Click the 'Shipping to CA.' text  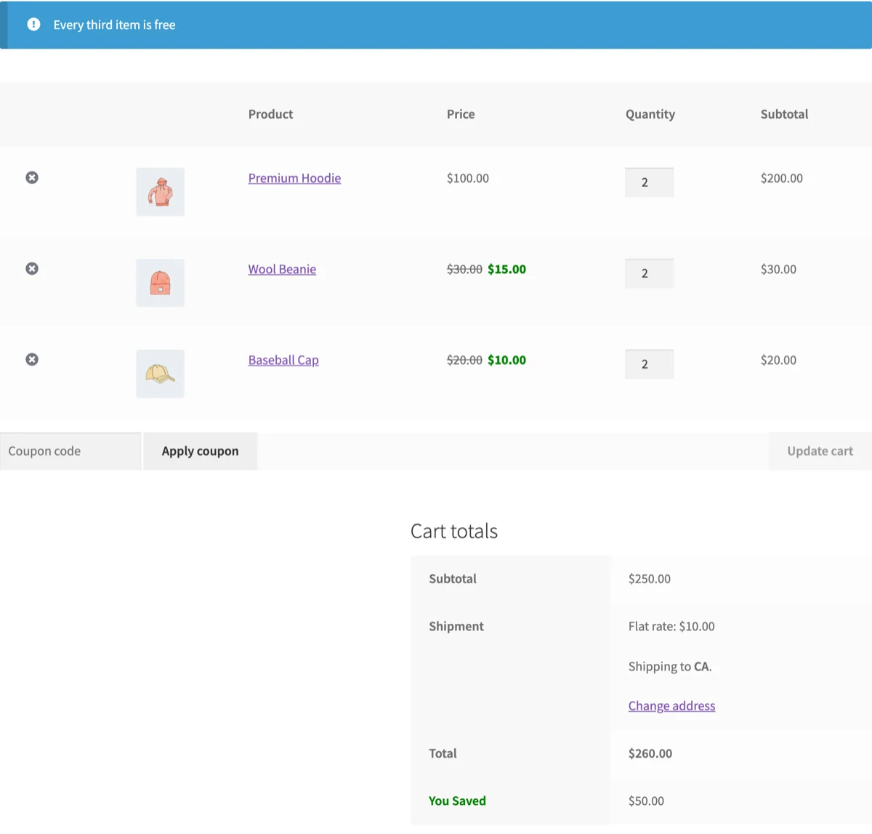pos(670,667)
